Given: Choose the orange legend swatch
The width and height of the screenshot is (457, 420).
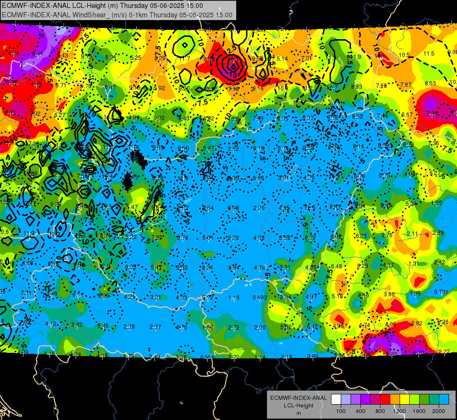Looking at the screenshot, I should (395, 399).
